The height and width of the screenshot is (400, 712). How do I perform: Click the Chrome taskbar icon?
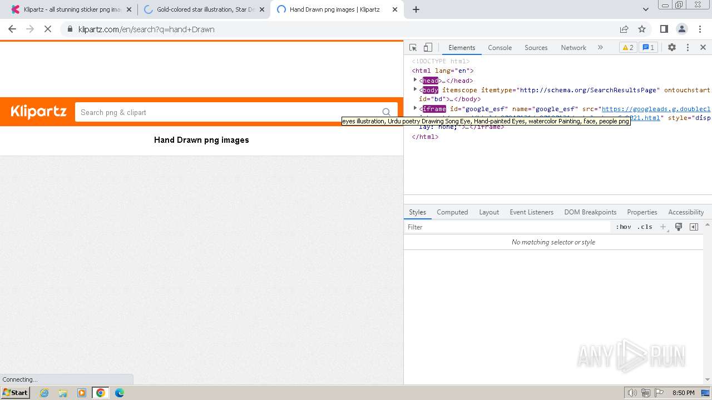pos(101,393)
